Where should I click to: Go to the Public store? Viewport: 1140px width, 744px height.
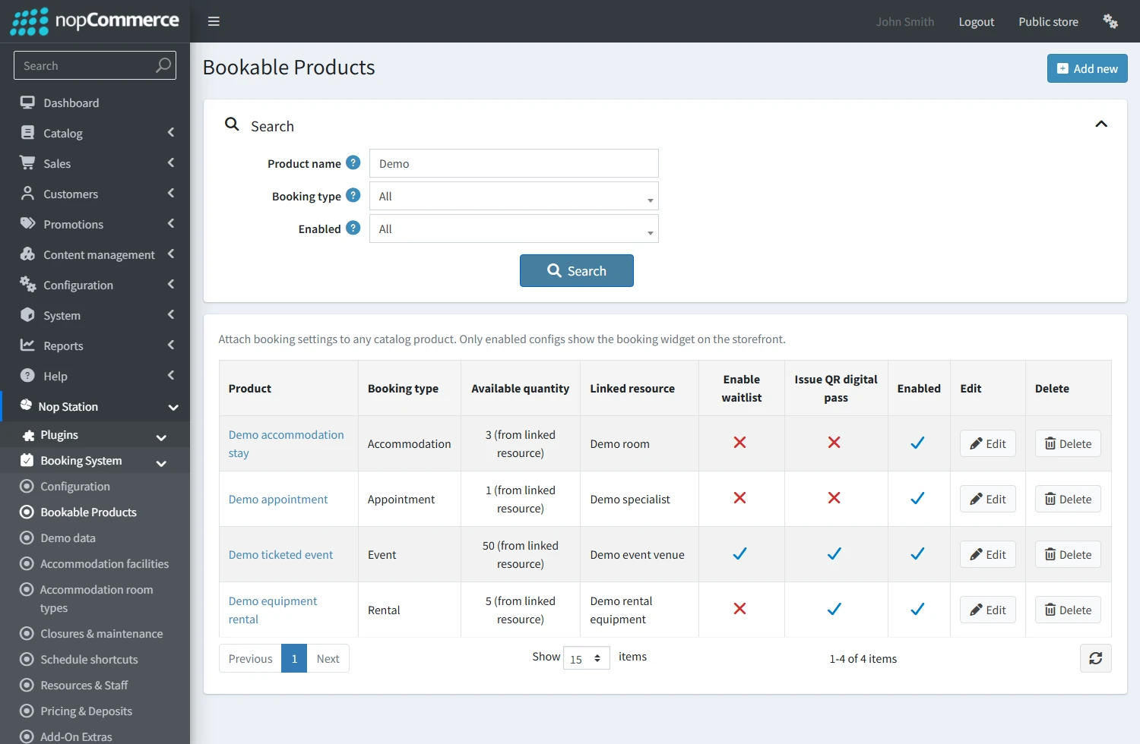pos(1048,21)
